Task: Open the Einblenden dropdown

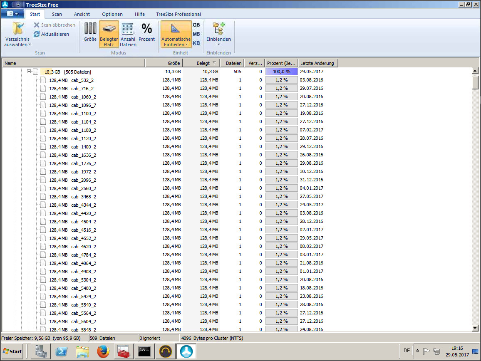Action: click(x=219, y=34)
